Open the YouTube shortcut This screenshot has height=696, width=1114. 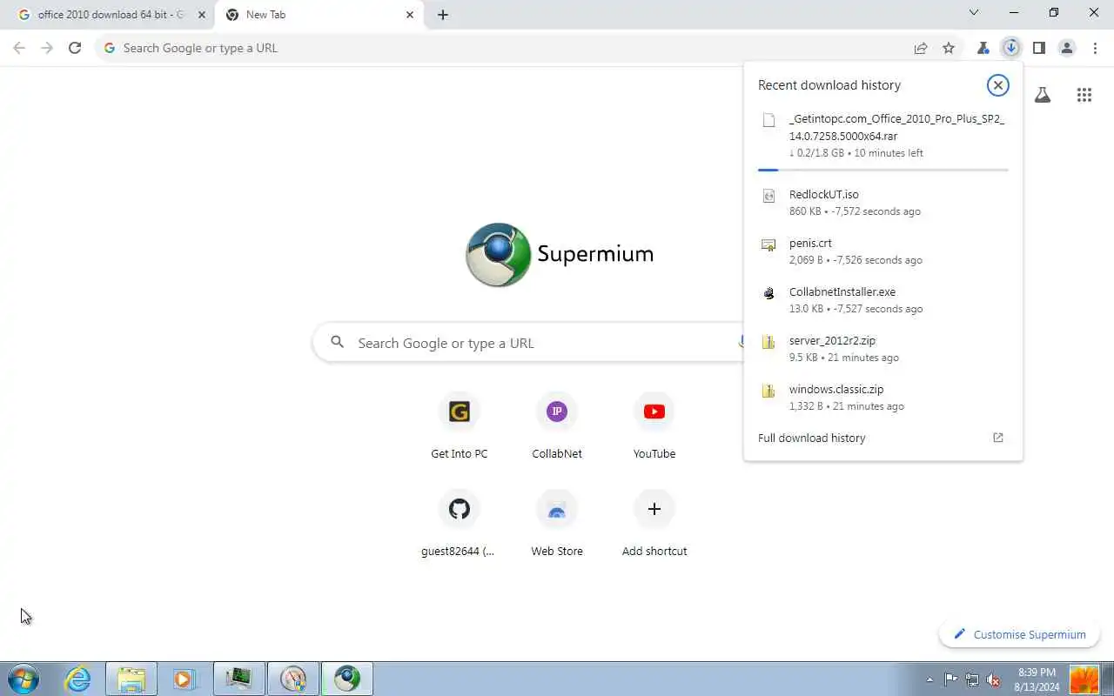654,425
